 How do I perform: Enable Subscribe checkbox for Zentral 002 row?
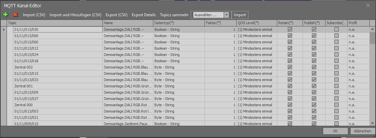coord(336,67)
